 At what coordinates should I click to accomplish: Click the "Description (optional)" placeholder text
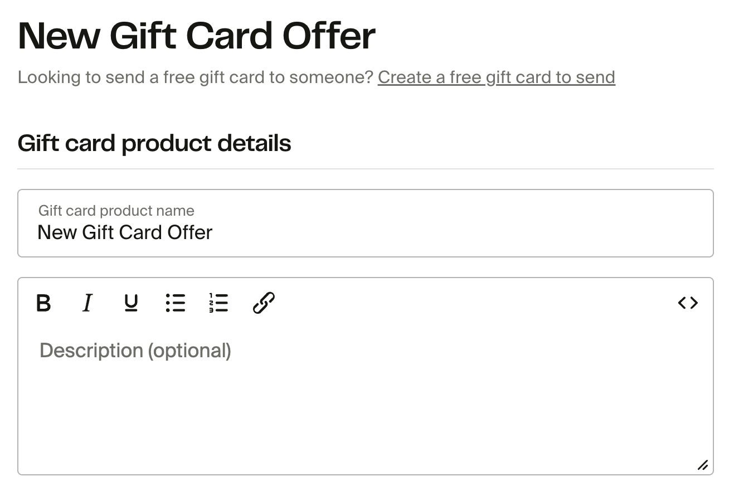pos(135,351)
